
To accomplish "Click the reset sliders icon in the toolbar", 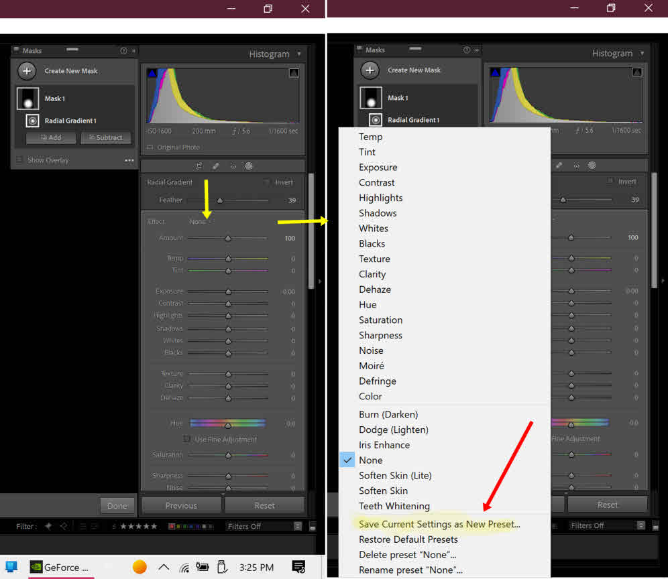I will click(x=199, y=166).
